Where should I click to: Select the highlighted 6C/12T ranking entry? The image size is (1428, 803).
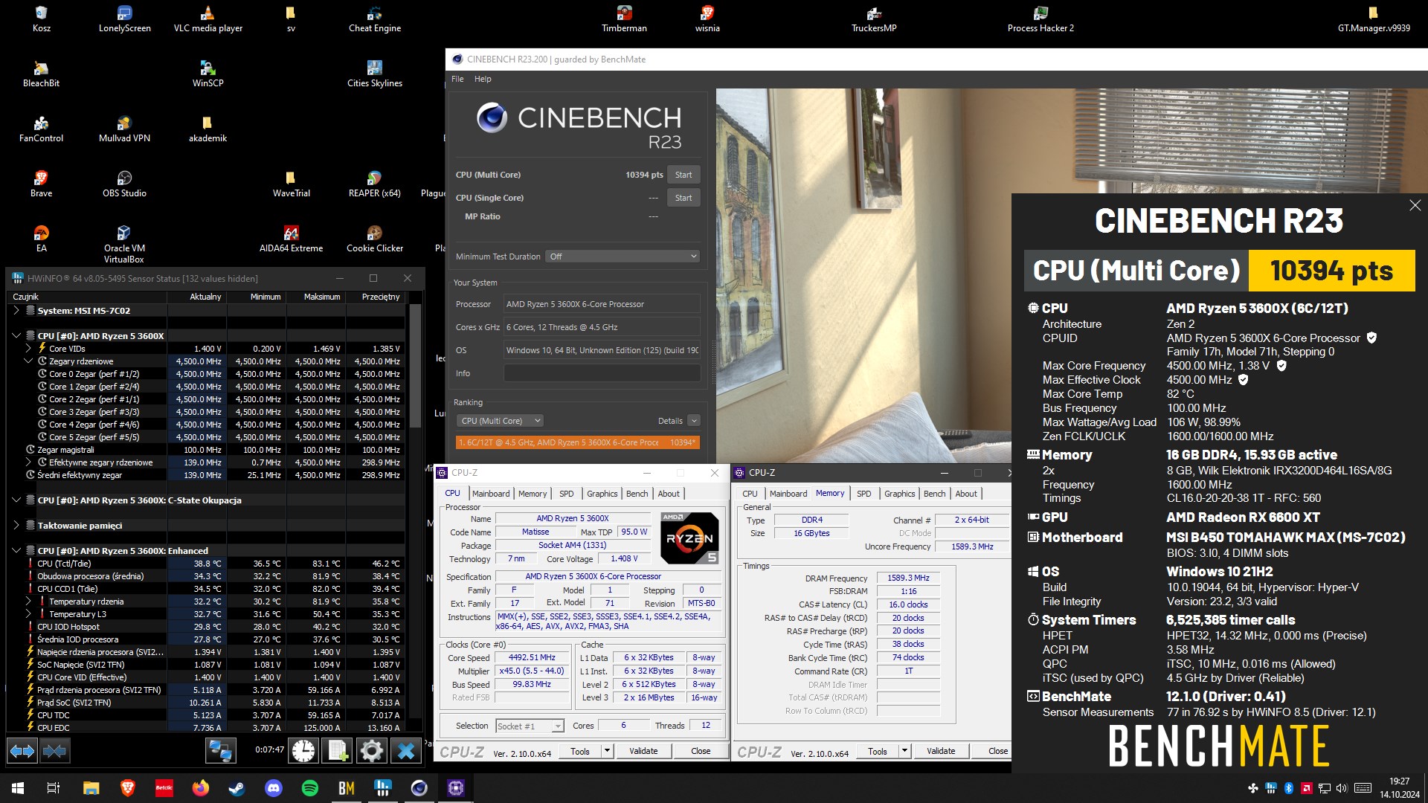(x=577, y=442)
